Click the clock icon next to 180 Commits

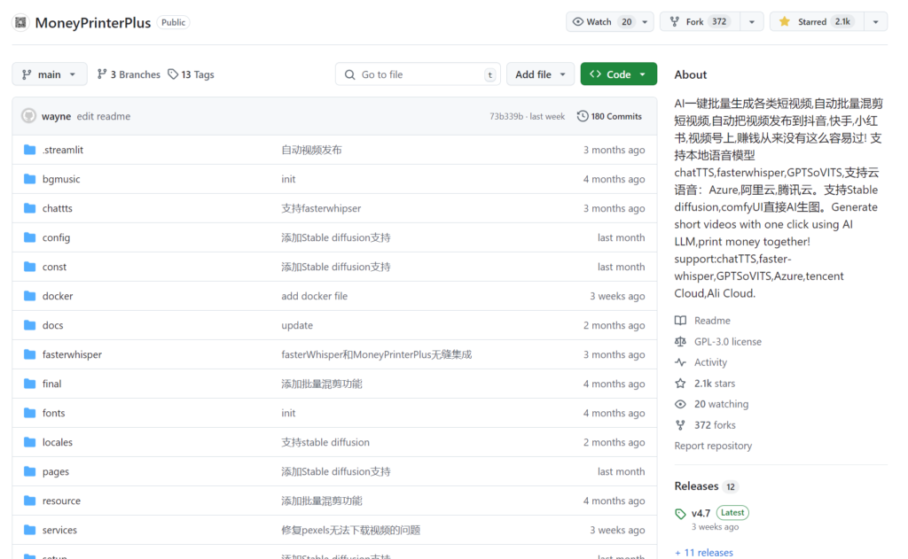[583, 116]
